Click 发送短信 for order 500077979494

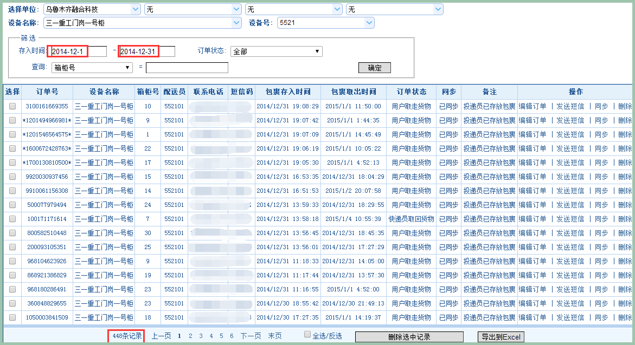click(x=570, y=205)
